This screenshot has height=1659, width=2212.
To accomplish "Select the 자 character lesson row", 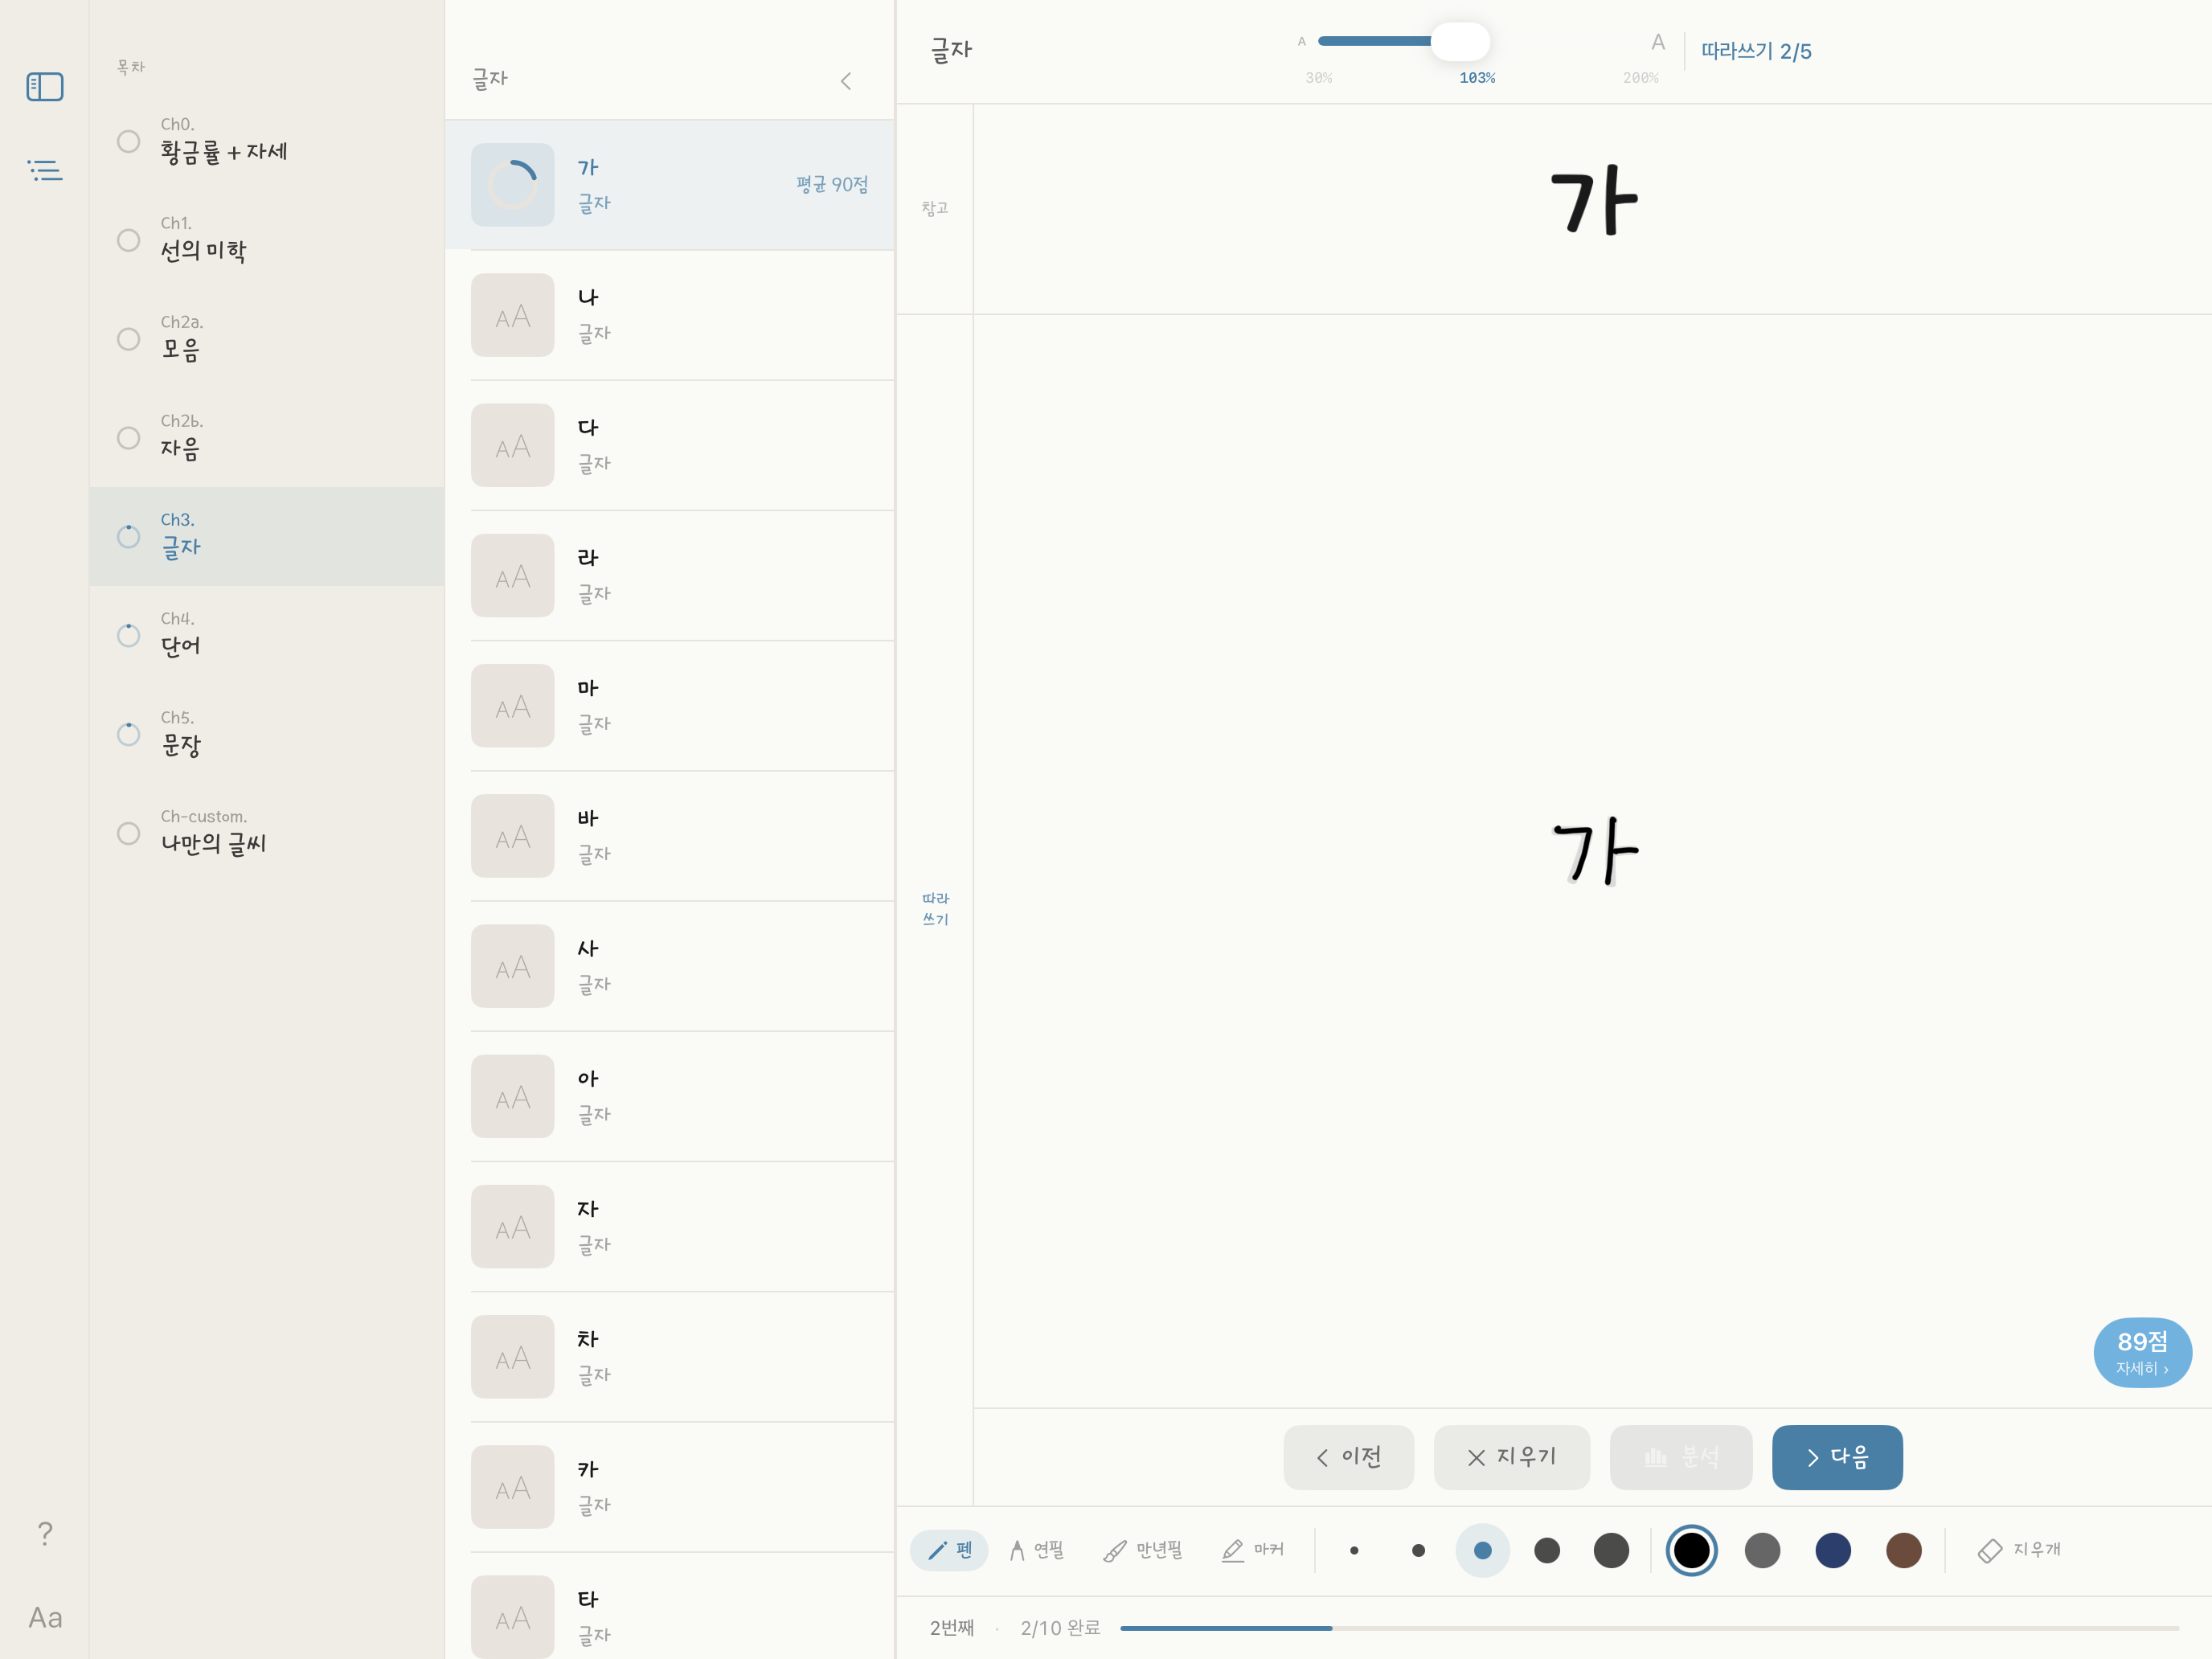I will tap(670, 1226).
